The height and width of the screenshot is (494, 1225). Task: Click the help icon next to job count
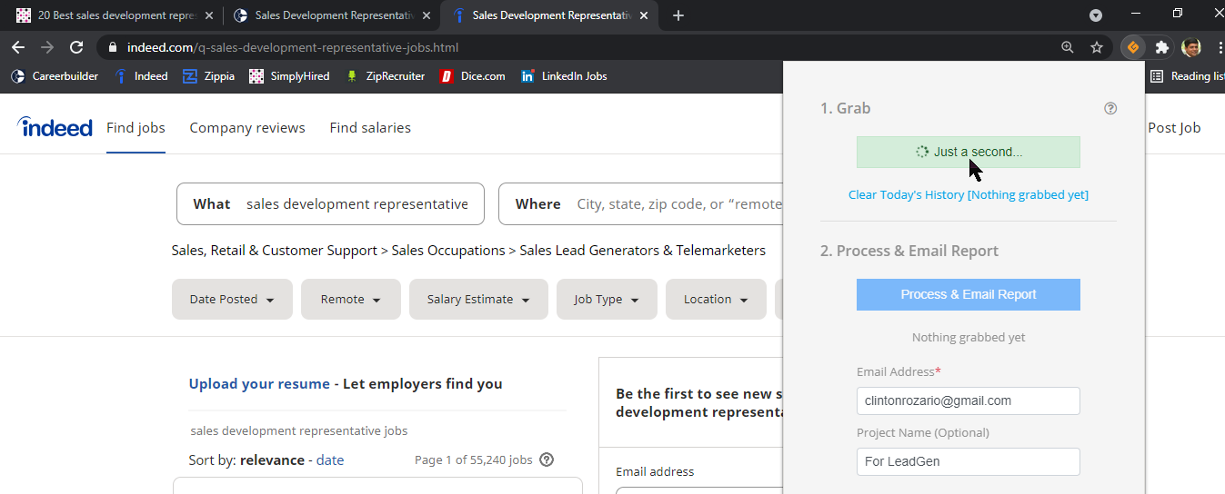click(547, 459)
